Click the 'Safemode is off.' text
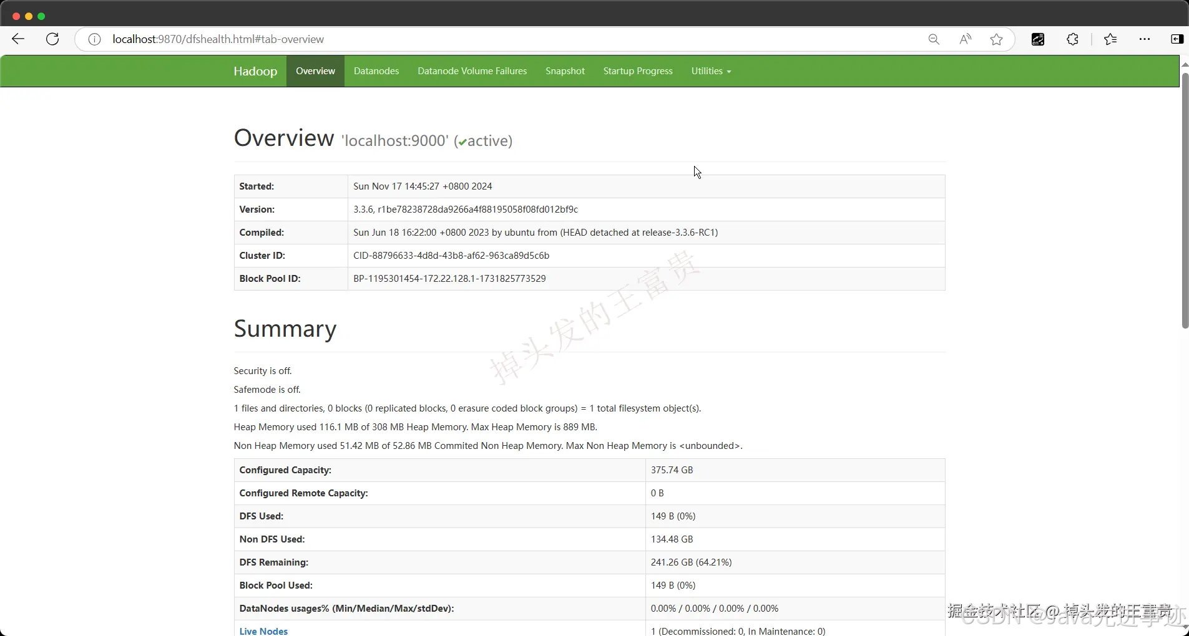The height and width of the screenshot is (636, 1189). point(267,390)
